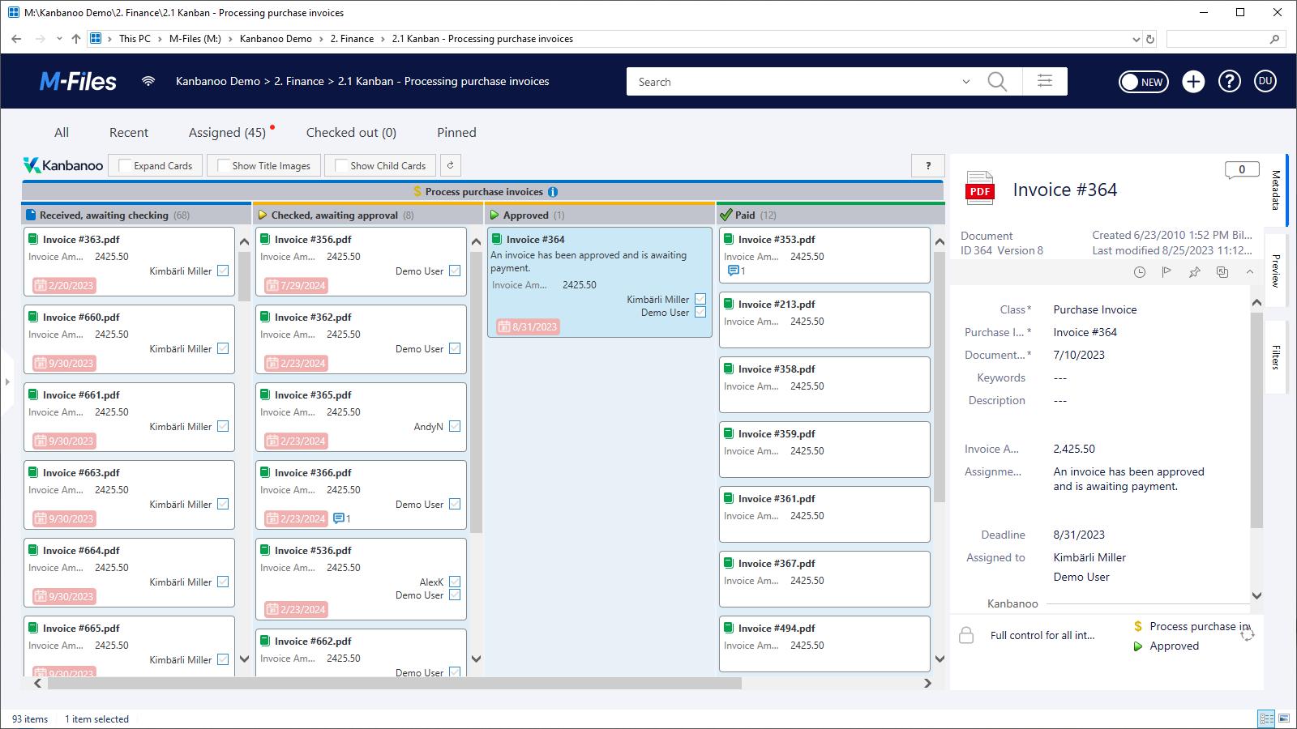Click the permissions padlock icon
The image size is (1297, 729).
click(x=966, y=635)
